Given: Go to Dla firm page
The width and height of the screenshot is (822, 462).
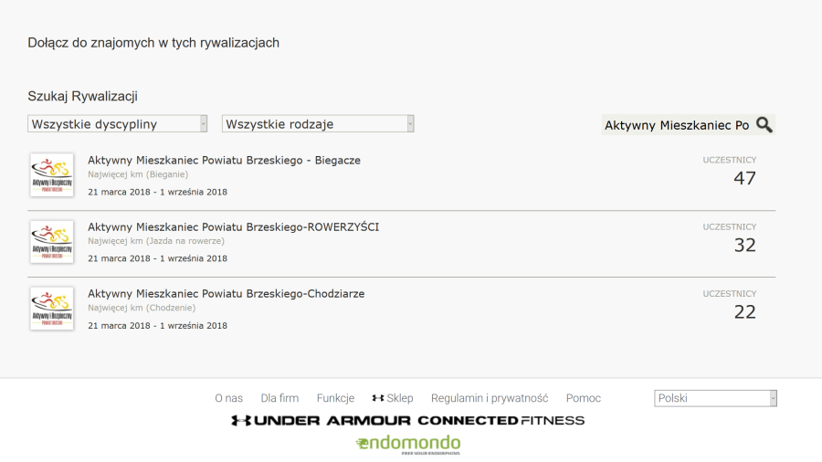Looking at the screenshot, I should 279,398.
